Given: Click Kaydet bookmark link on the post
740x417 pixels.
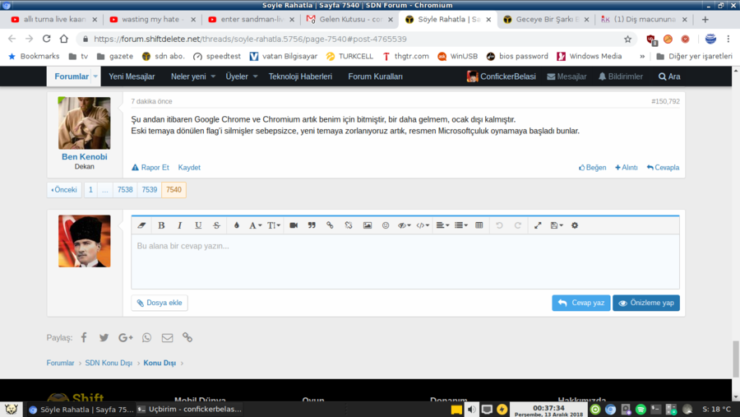Looking at the screenshot, I should [x=189, y=167].
